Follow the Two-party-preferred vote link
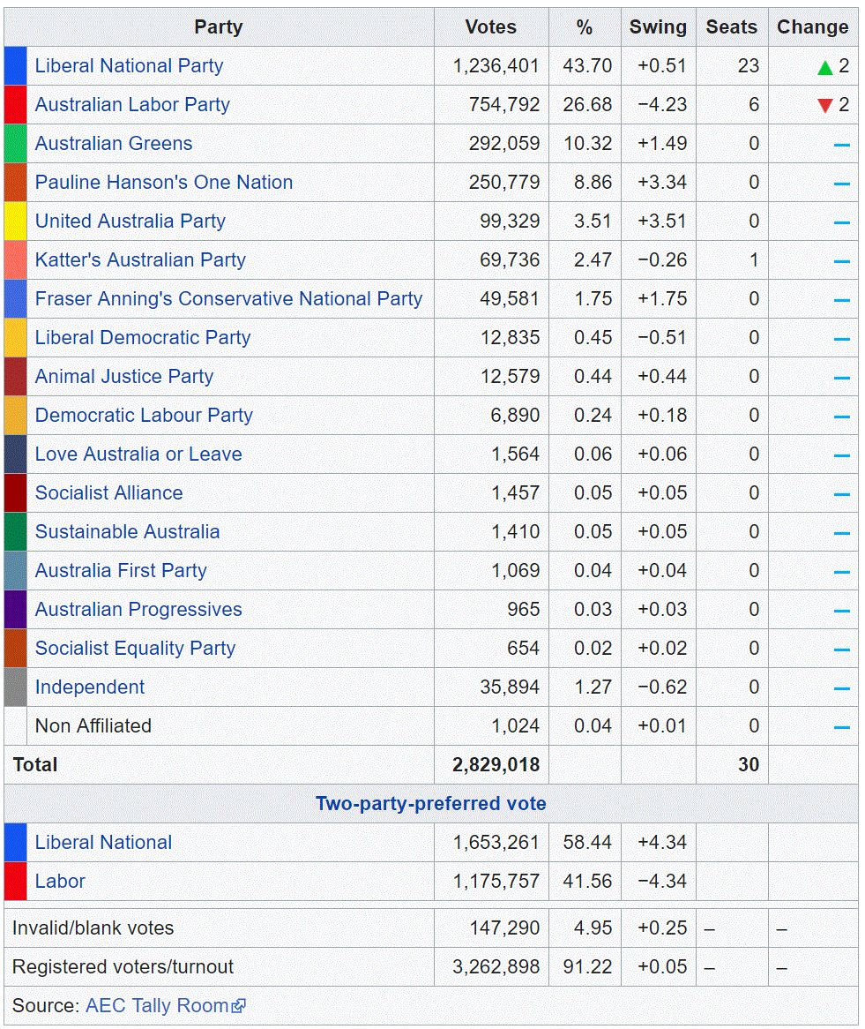Image resolution: width=865 pixels, height=1029 pixels. point(430,804)
